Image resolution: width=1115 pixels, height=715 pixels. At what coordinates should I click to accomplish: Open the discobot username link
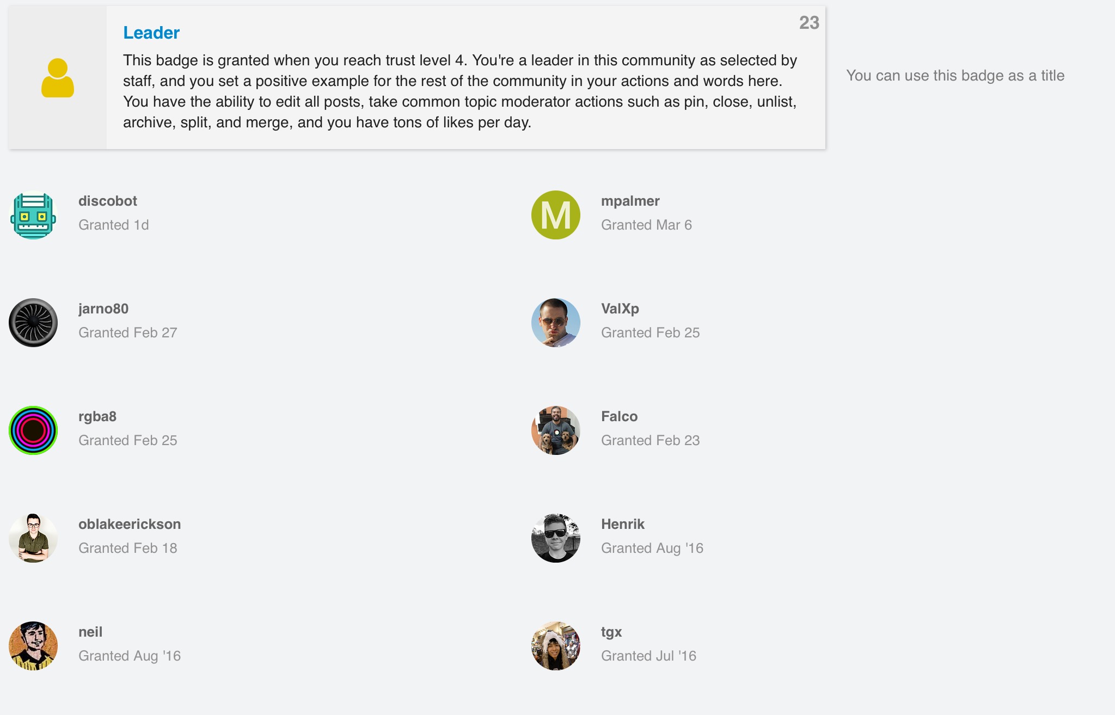click(x=107, y=201)
